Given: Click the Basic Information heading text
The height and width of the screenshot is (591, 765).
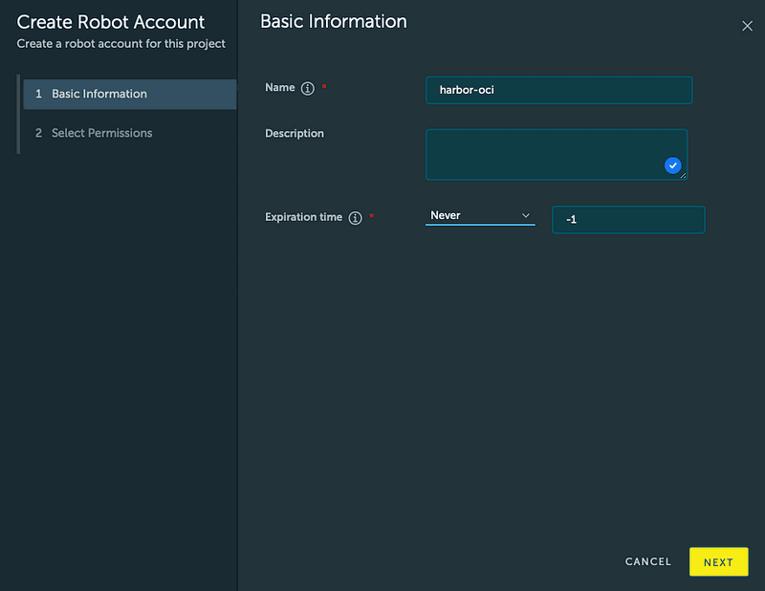Looking at the screenshot, I should tap(333, 21).
